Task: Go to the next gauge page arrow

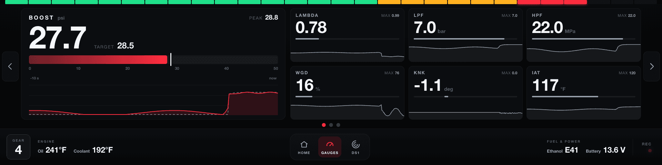Action: (652, 66)
